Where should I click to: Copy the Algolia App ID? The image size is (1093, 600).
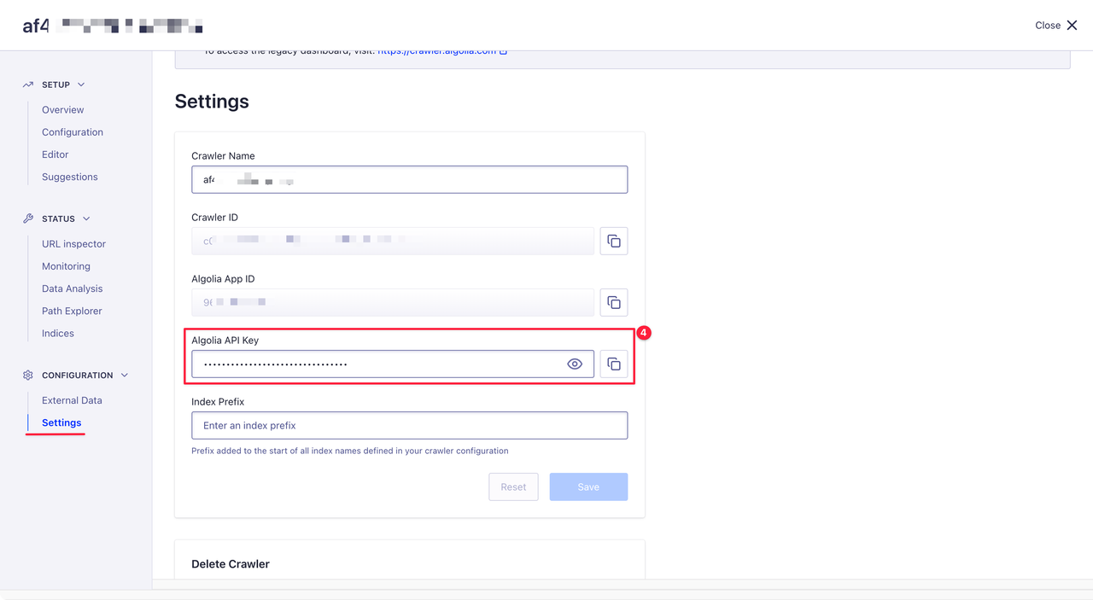(x=614, y=302)
